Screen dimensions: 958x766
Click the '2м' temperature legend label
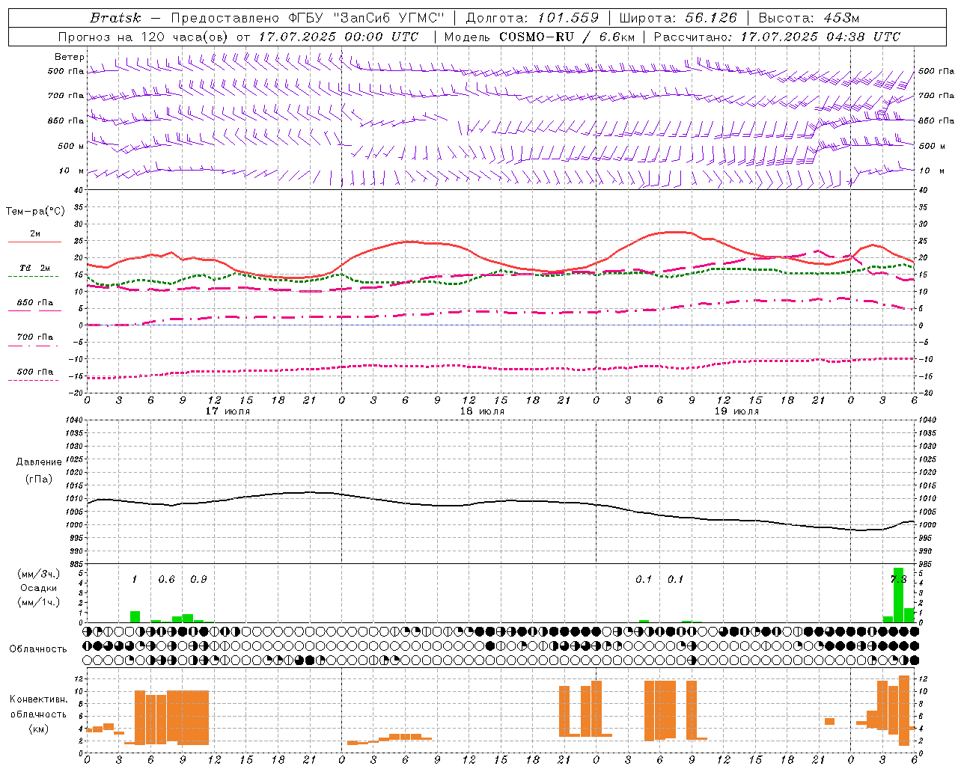[x=35, y=234]
